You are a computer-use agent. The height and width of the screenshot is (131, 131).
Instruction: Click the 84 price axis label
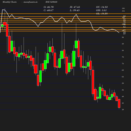123,51
